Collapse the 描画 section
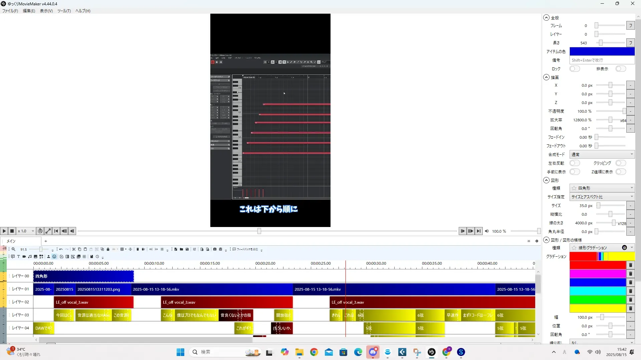 pos(546,77)
